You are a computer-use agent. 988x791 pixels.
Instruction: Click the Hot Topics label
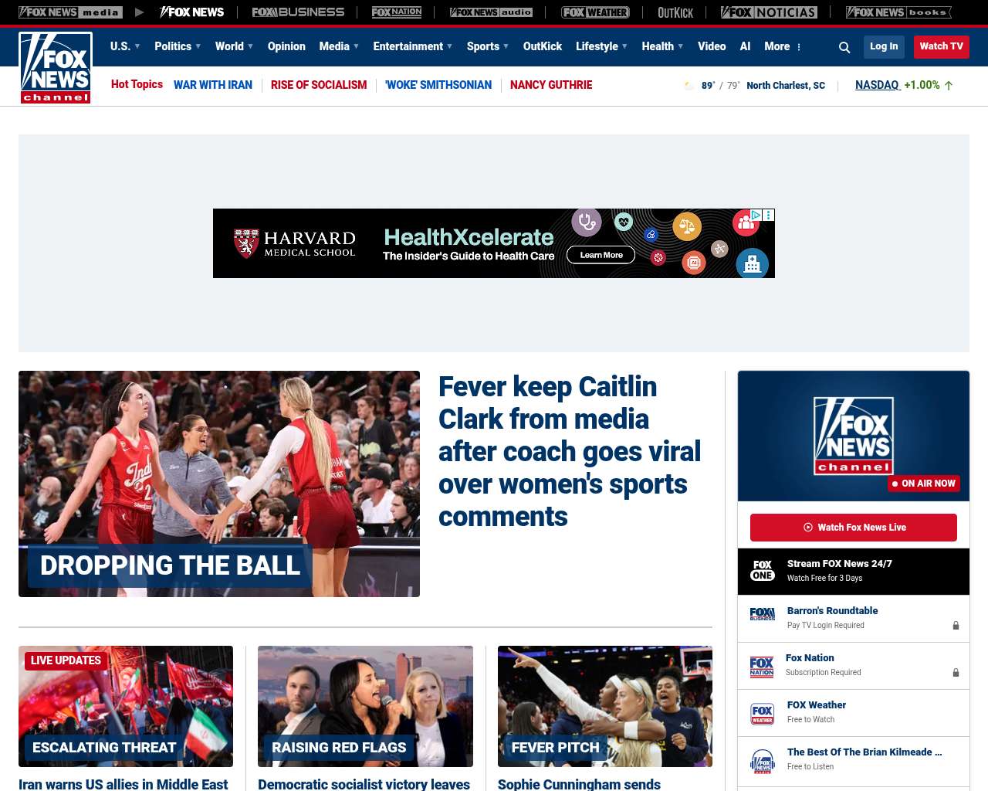pyautogui.click(x=137, y=84)
